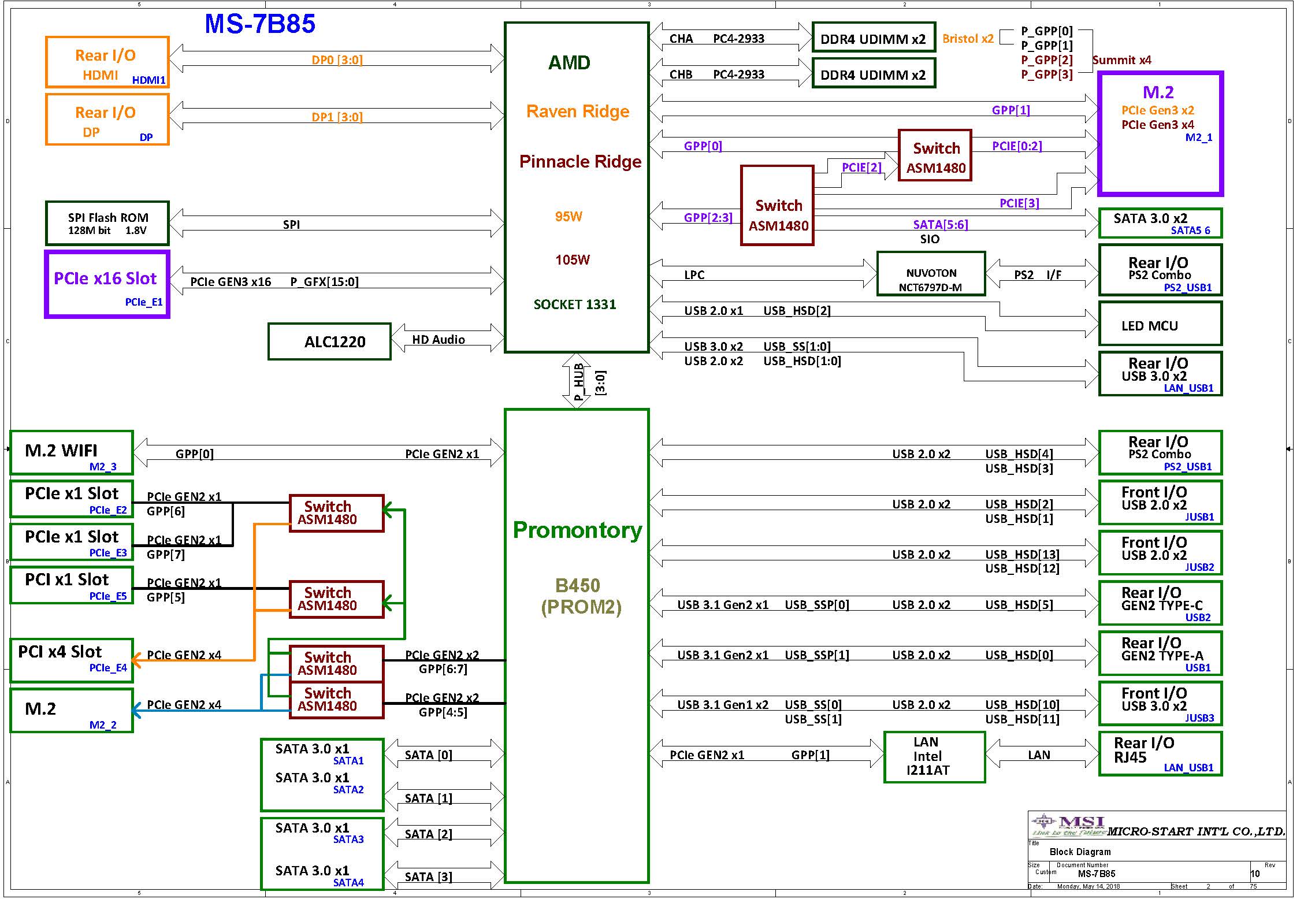Click the HD Audio bus label
This screenshot has height=899, width=1304.
click(439, 340)
